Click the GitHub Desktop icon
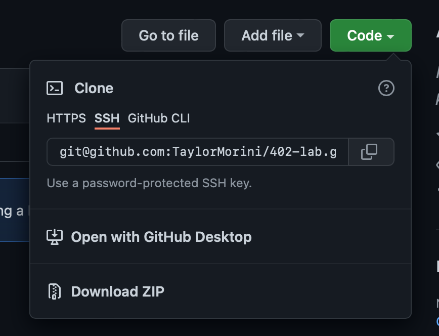439x336 pixels. click(54, 237)
